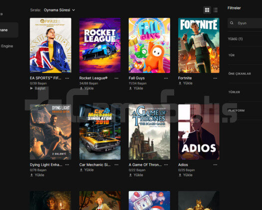Switch to grid view layout
Image resolution: width=262 pixels, height=210 pixels.
pyautogui.click(x=207, y=10)
